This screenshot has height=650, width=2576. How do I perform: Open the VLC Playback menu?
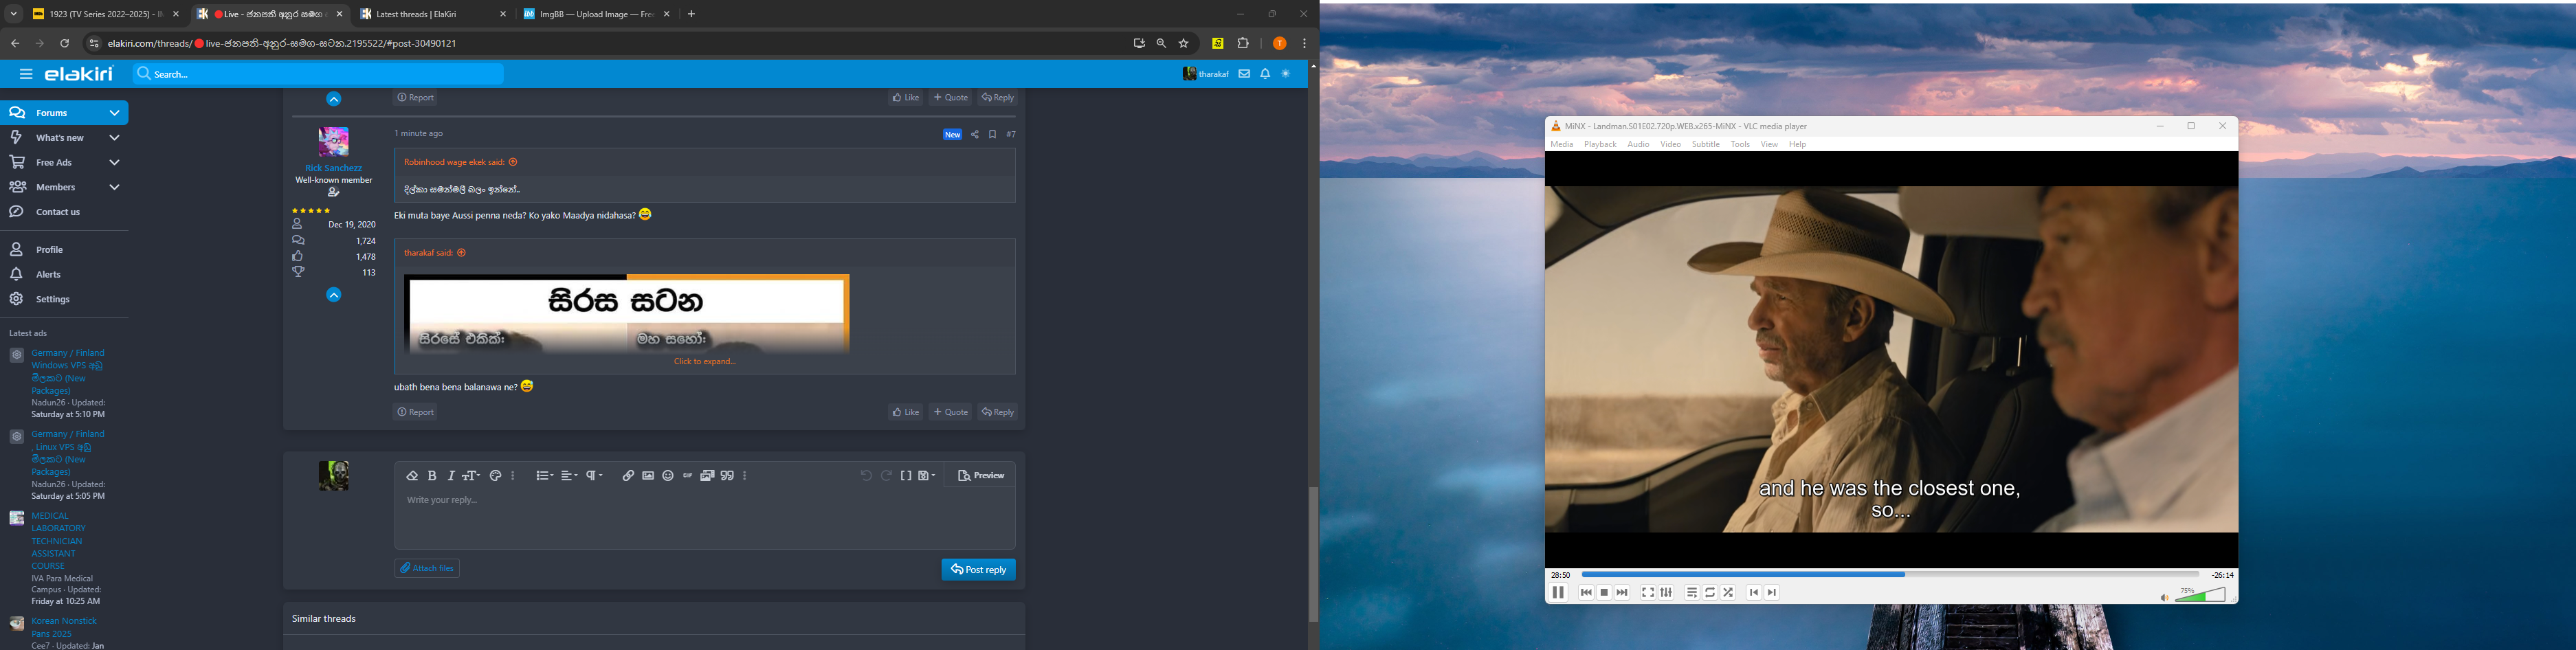[1600, 145]
